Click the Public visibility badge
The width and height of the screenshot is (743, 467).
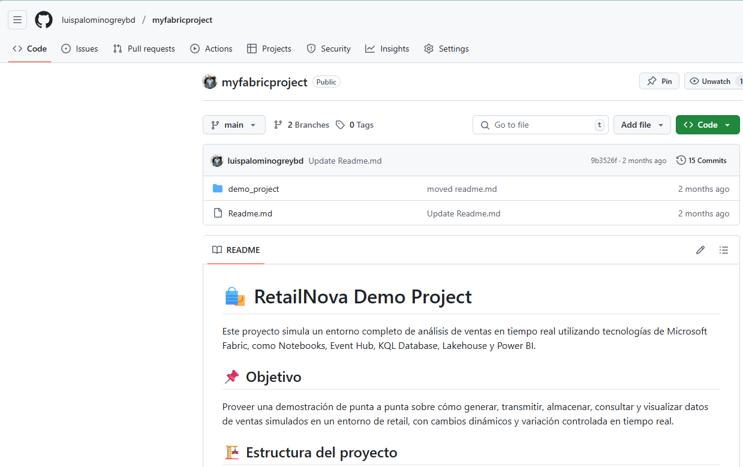pos(326,82)
